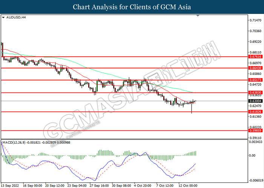The width and height of the screenshot is (264, 188).
Task: Open the AUDUSD,H4 symbol dropdown arrow
Action: point(3,17)
